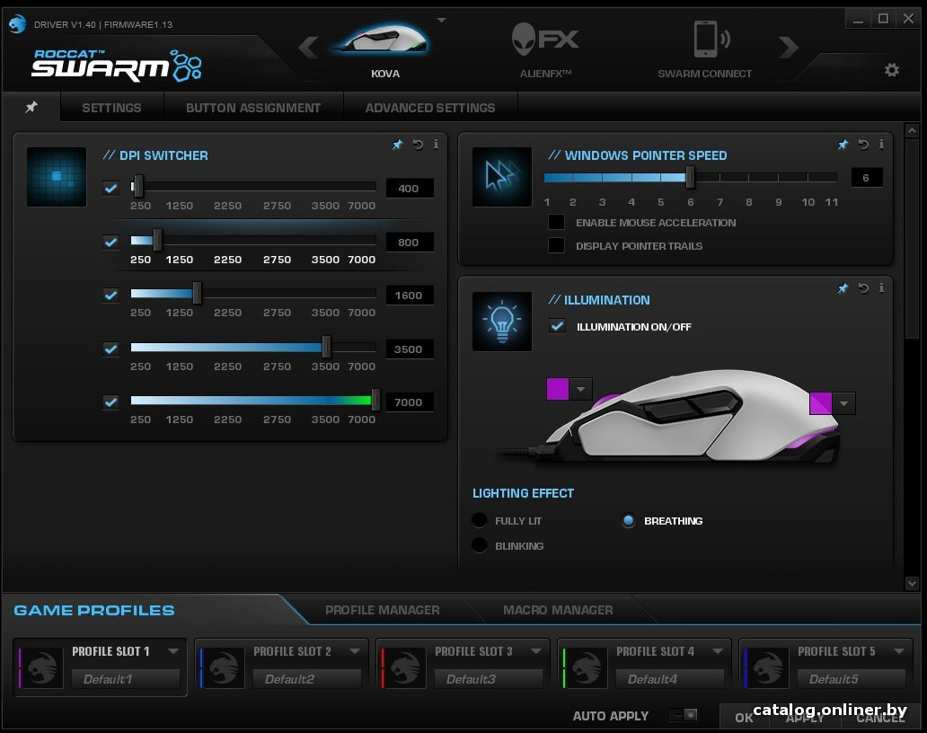
Task: Select Profile Slot 5 Roccat icon
Action: tap(767, 667)
